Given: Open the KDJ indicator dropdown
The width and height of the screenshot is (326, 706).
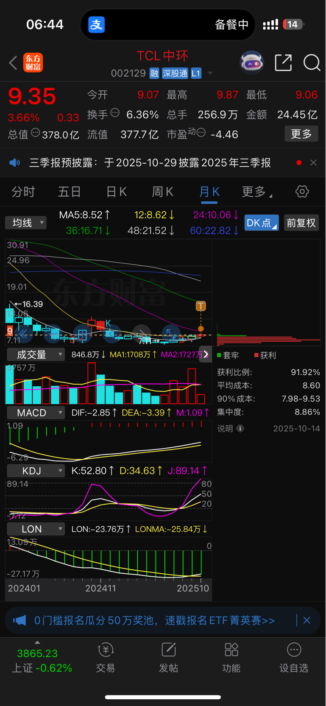Looking at the screenshot, I should pyautogui.click(x=36, y=471).
